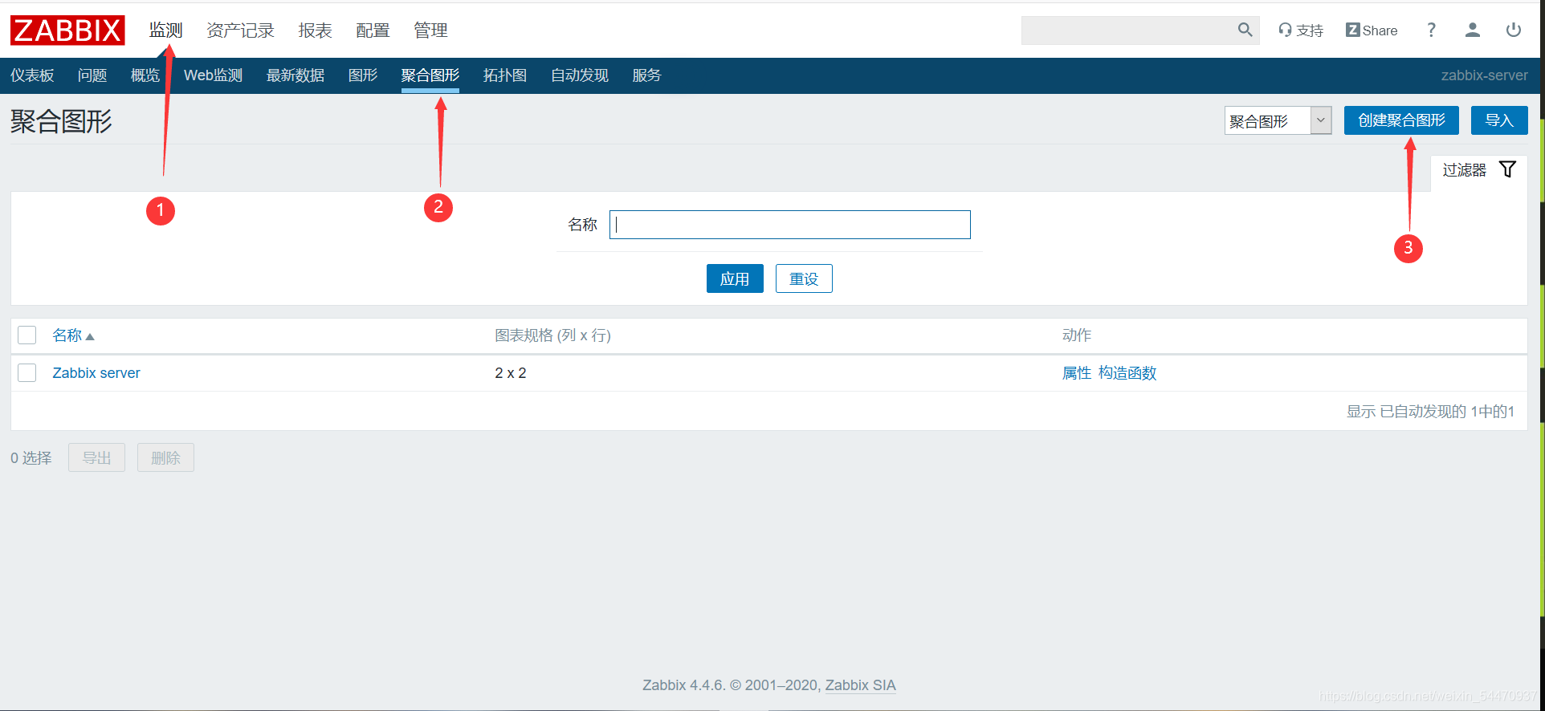Open the 管理 top menu
Viewport: 1545px width, 711px height.
[430, 30]
